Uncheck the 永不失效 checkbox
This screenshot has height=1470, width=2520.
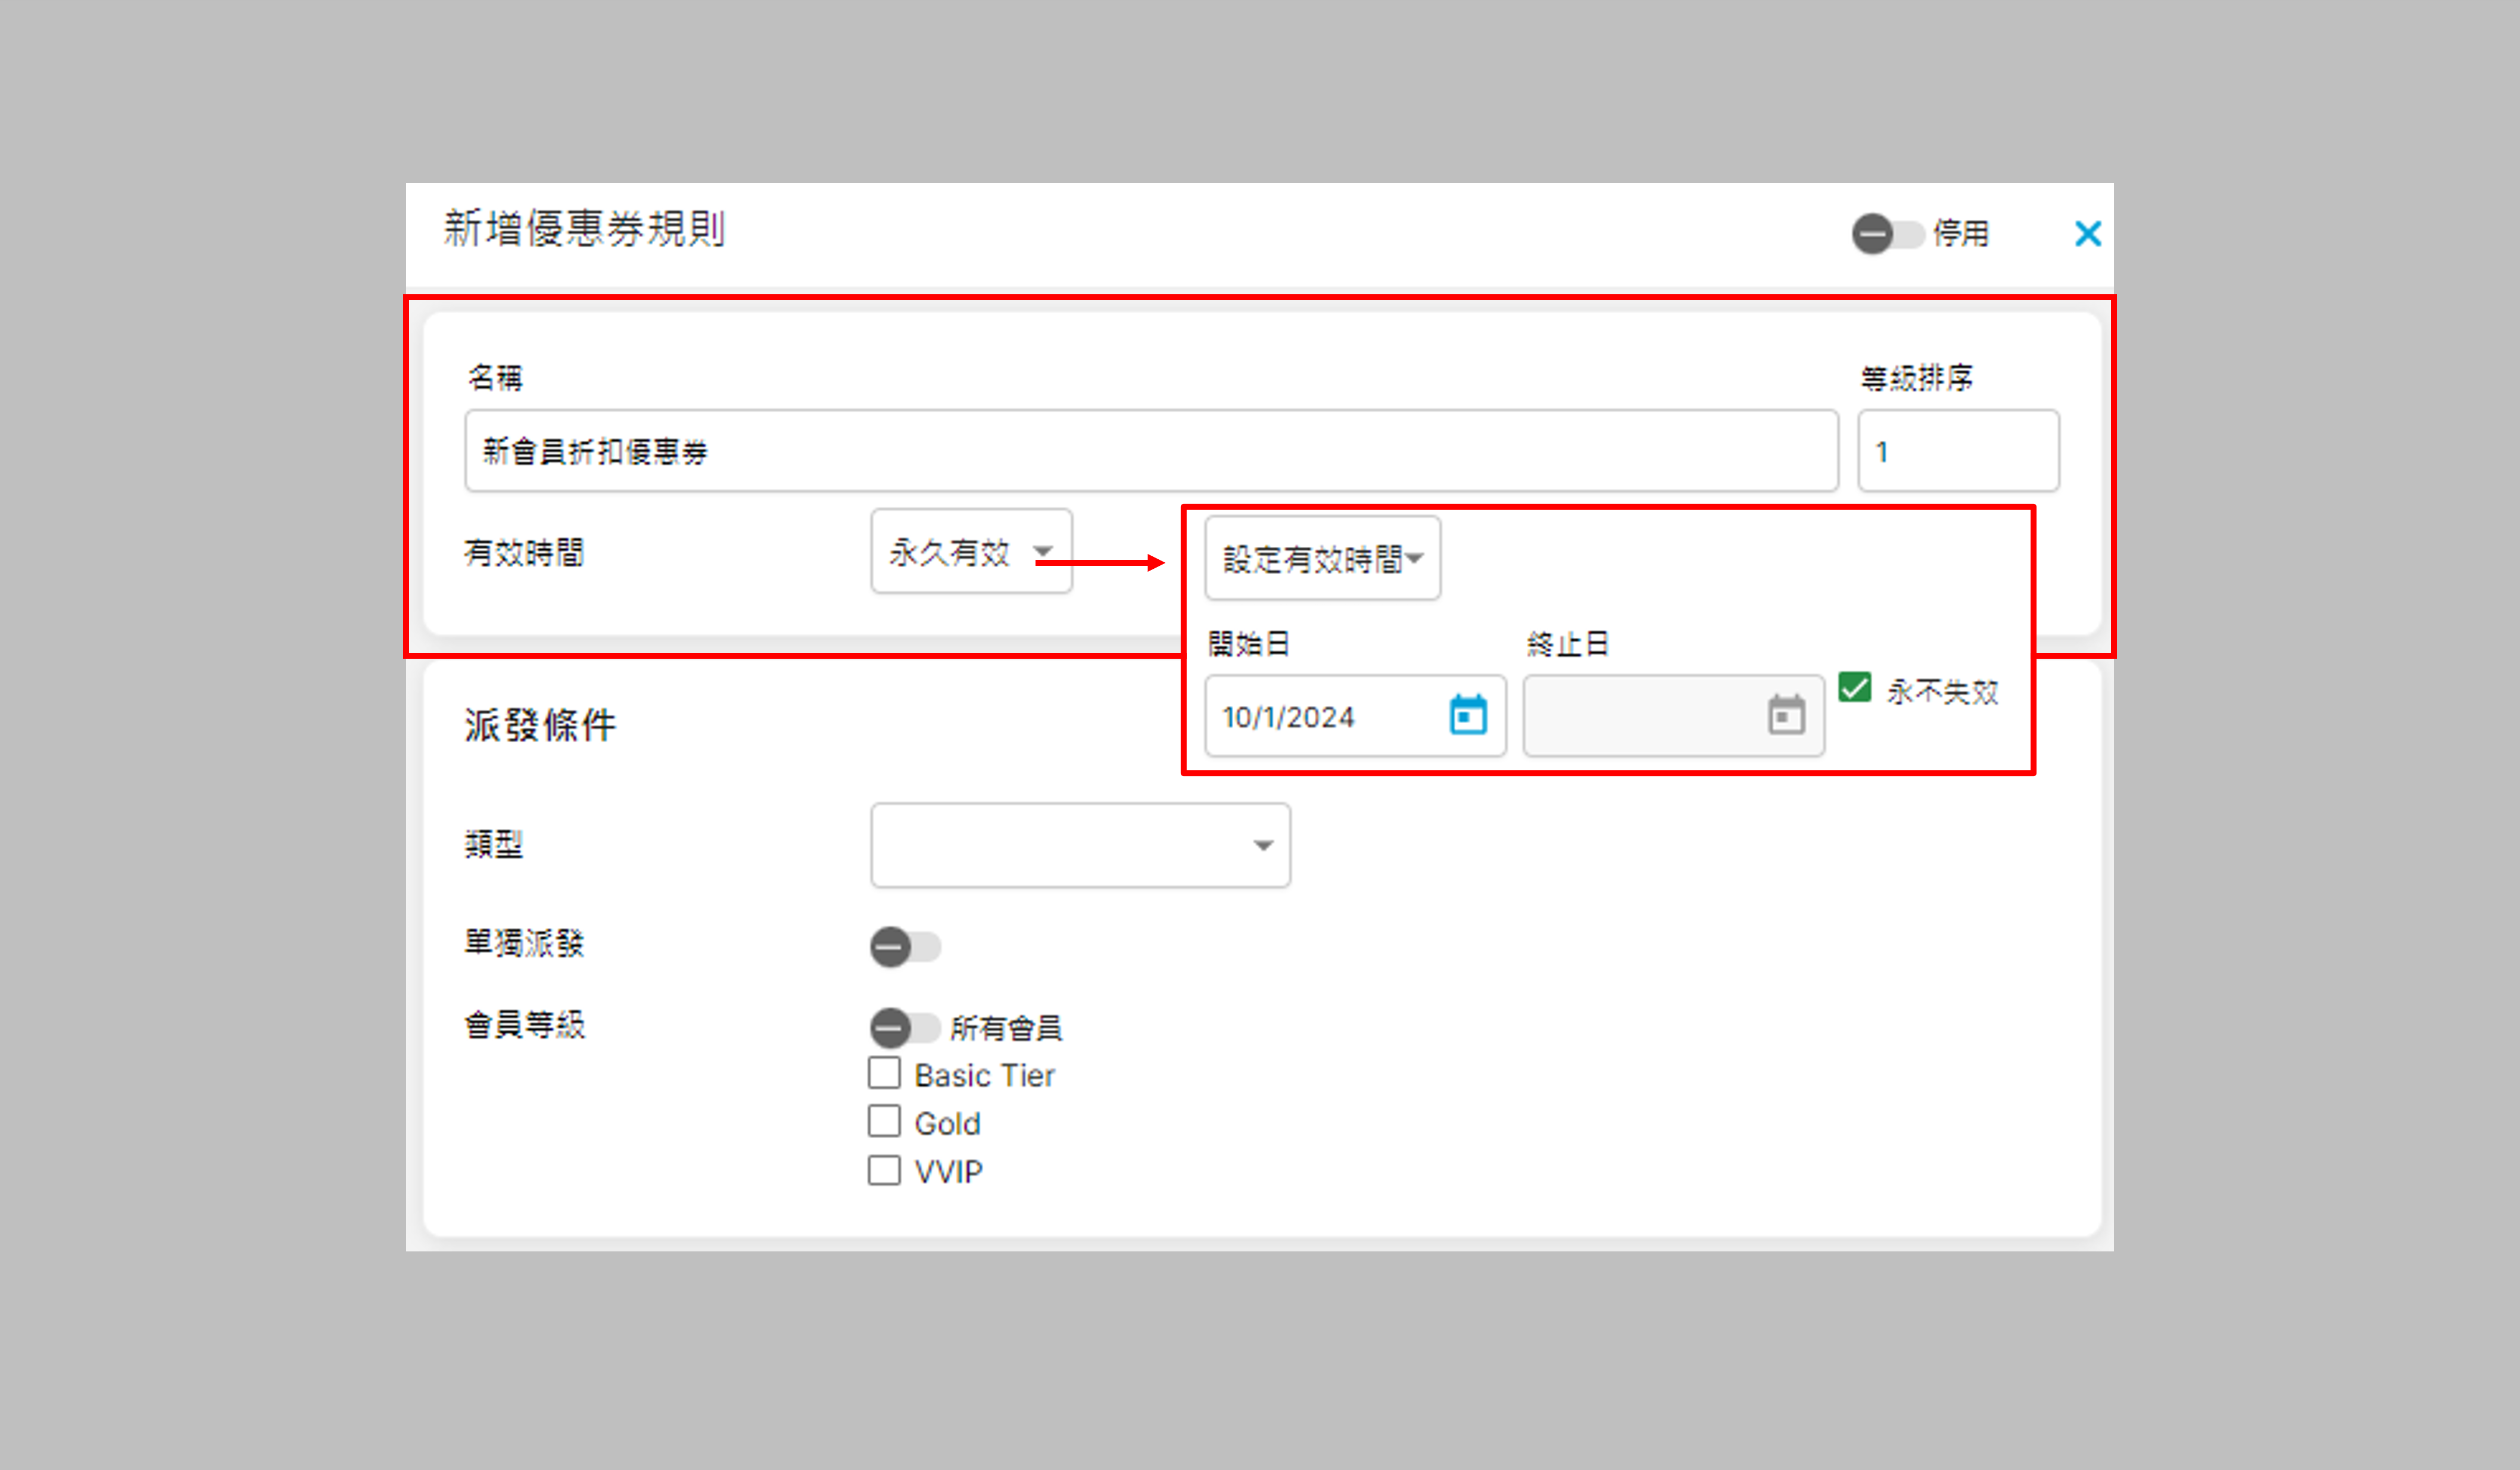click(x=1854, y=688)
